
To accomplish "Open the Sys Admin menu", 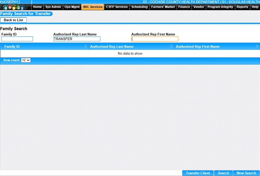I will [x=53, y=7].
